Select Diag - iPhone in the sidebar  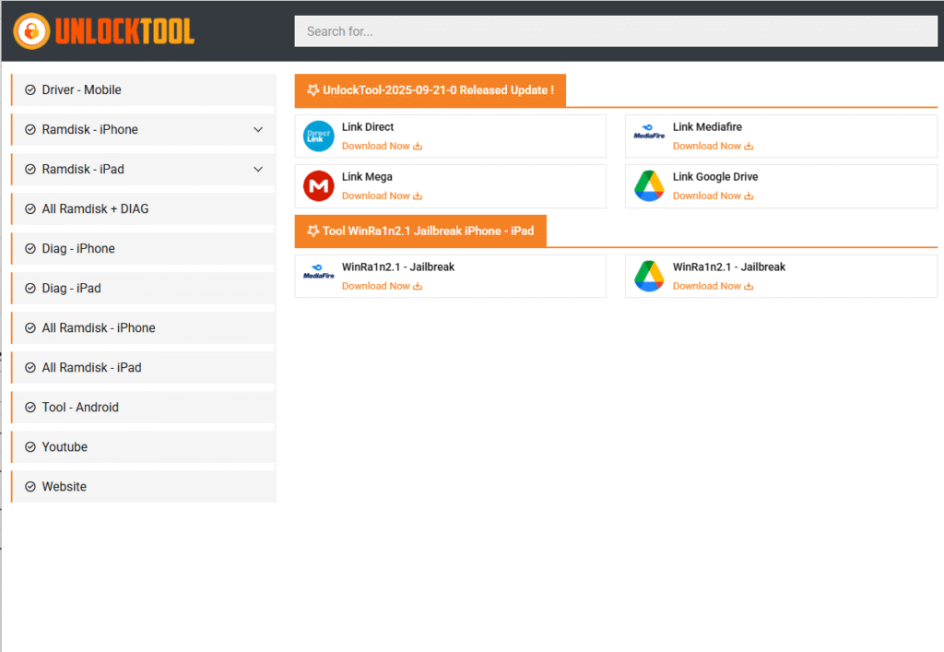[x=78, y=249]
